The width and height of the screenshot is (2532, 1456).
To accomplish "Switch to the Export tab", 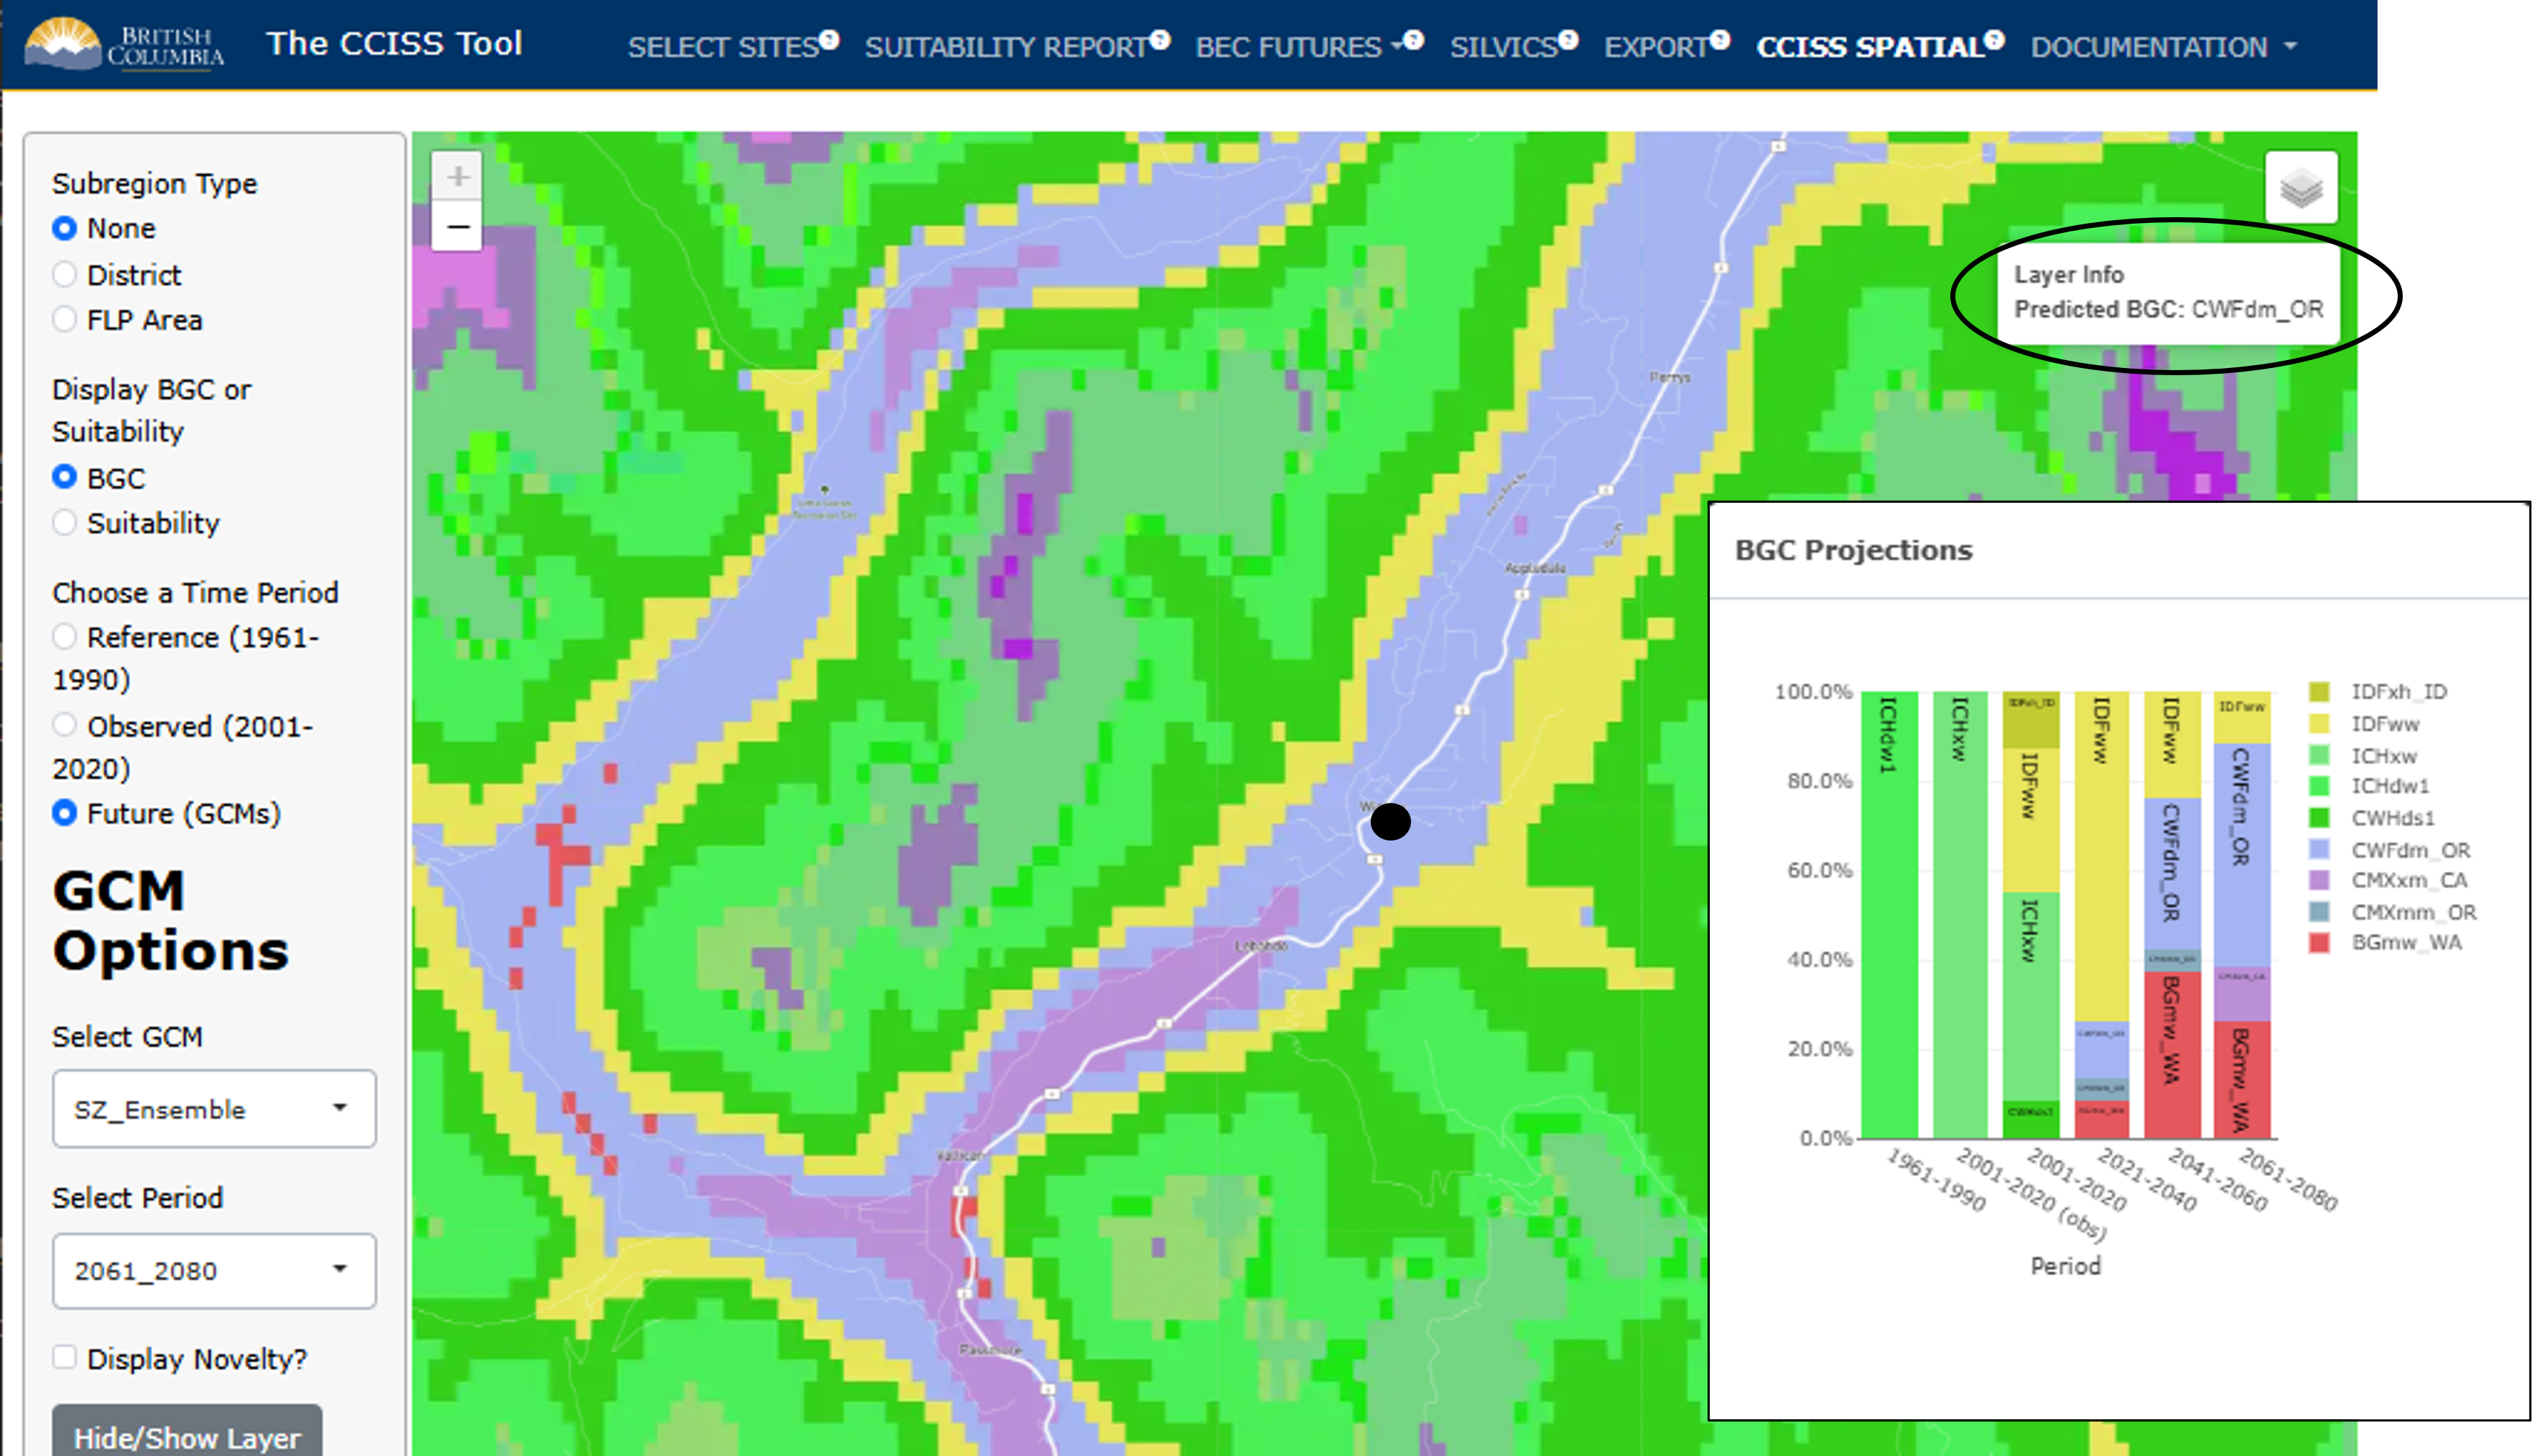I will click(x=1656, y=47).
